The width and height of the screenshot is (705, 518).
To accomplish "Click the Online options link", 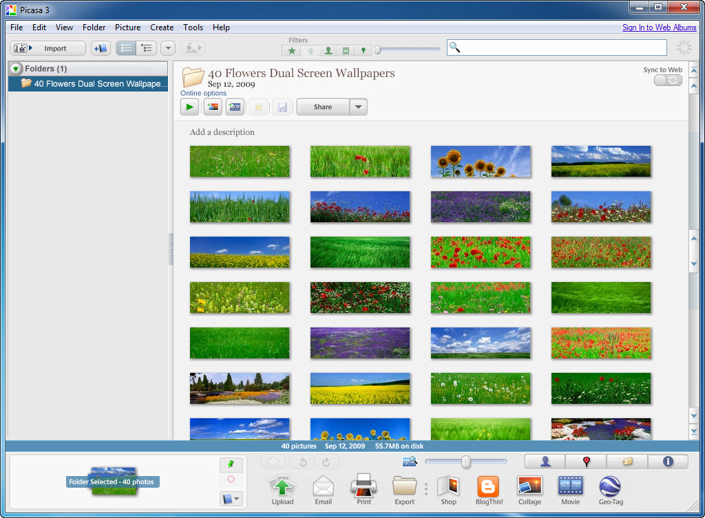I will click(203, 93).
